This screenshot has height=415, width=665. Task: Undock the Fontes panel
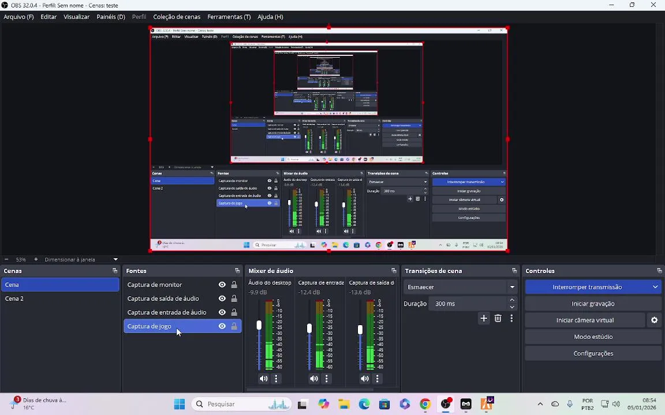237,271
